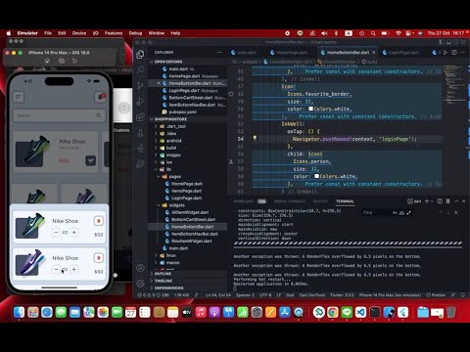Image resolution: width=470 pixels, height=352 pixels.
Task: Select iPhone 14 Pro Max device in status bar
Action: coord(390,294)
